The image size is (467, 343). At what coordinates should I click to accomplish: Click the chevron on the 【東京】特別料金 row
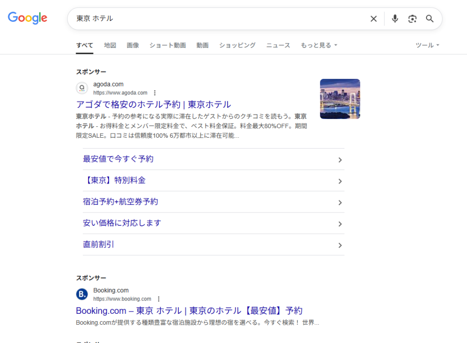pyautogui.click(x=340, y=182)
